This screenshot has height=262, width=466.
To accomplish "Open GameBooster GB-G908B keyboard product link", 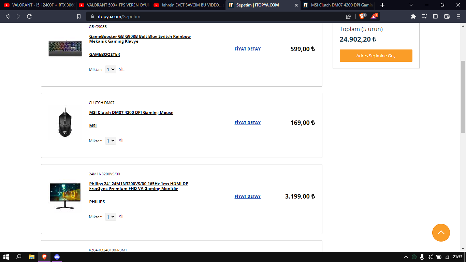I will 140,39.
